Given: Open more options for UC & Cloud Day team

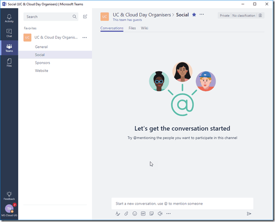Looking at the screenshot, I should [85, 38].
